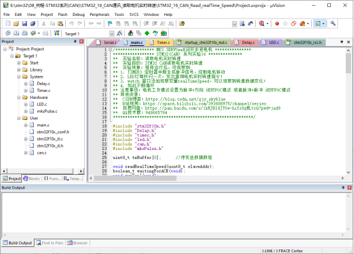Switch to stm32f10x_rcc.h tab
The width and height of the screenshot is (354, 254).
click(304, 42)
